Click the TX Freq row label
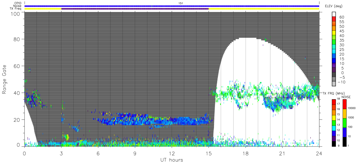 (15, 8)
